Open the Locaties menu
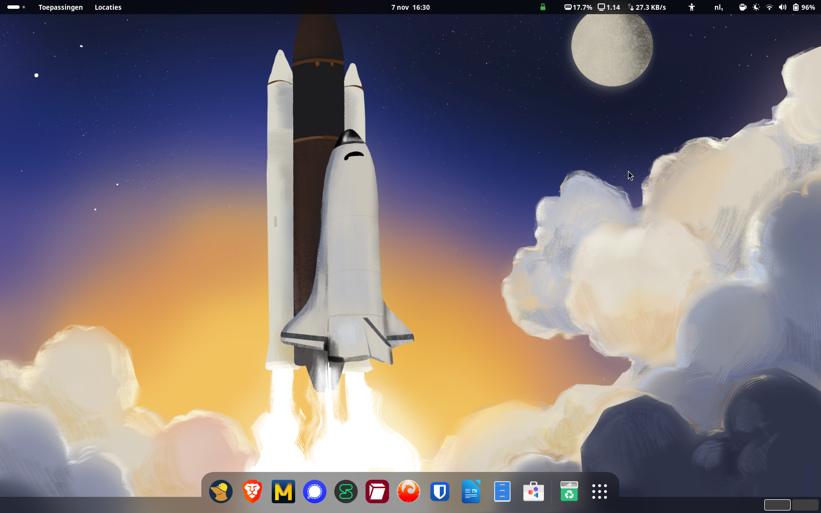 pyautogui.click(x=108, y=7)
